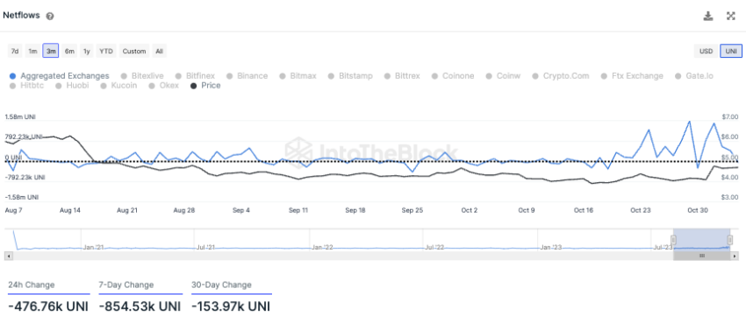Toggle Gate.Io series visibility
The image size is (746, 323).
[694, 76]
